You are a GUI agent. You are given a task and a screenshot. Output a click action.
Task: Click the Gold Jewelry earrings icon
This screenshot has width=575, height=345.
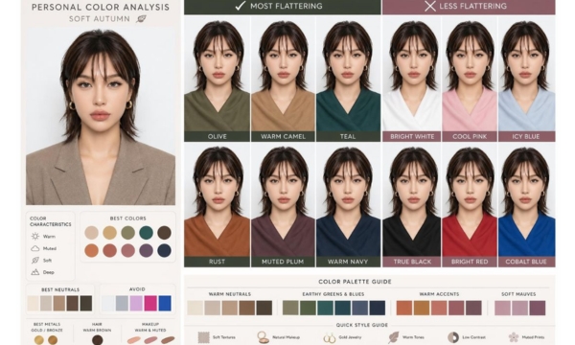pyautogui.click(x=330, y=337)
